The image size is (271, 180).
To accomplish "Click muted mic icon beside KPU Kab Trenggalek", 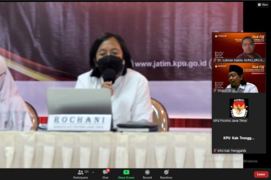I will point(215,151).
